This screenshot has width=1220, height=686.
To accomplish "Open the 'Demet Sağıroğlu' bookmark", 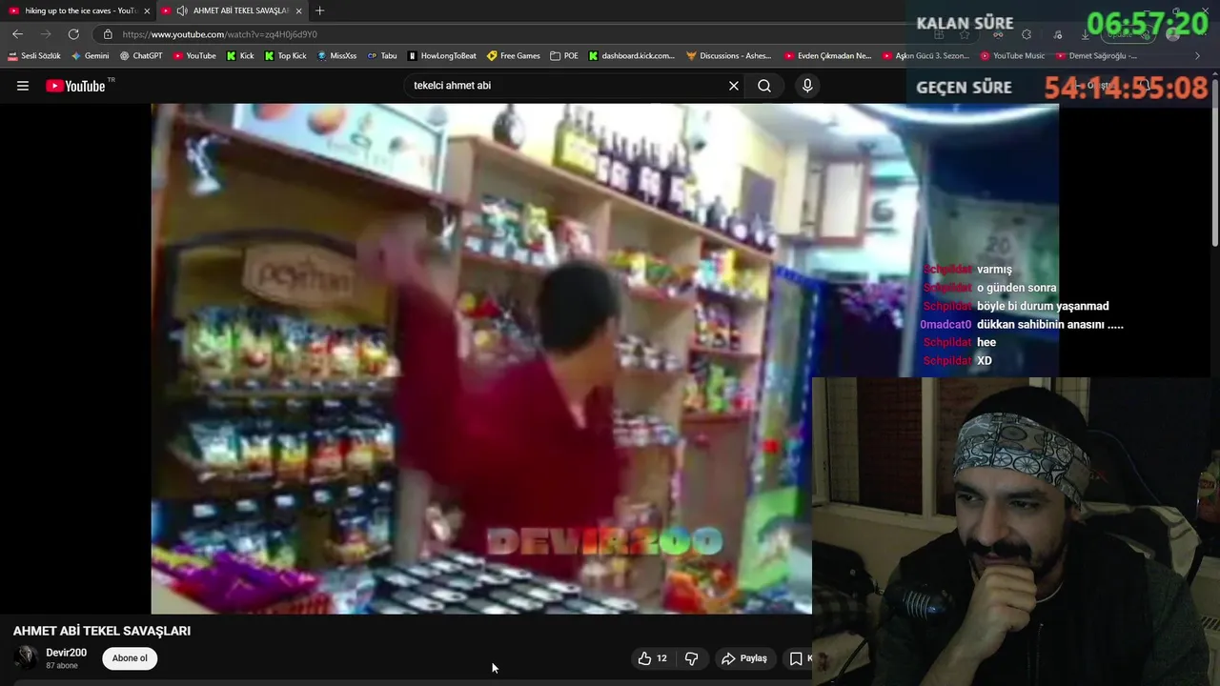I will 1097,56.
